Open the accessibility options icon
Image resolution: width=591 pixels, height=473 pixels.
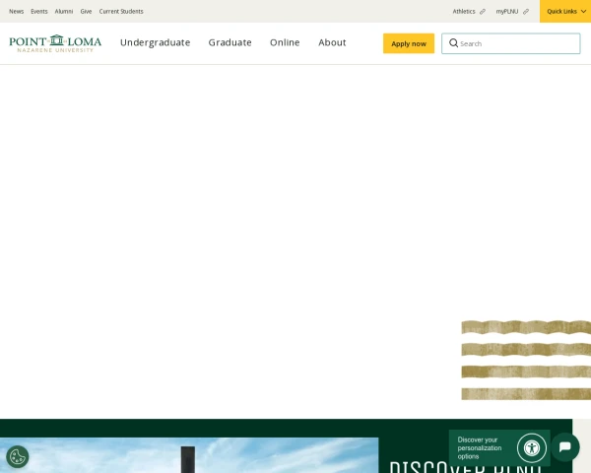click(x=531, y=448)
